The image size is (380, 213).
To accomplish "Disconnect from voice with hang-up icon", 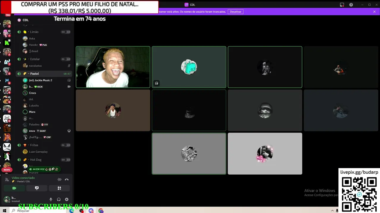I will pos(66,180).
